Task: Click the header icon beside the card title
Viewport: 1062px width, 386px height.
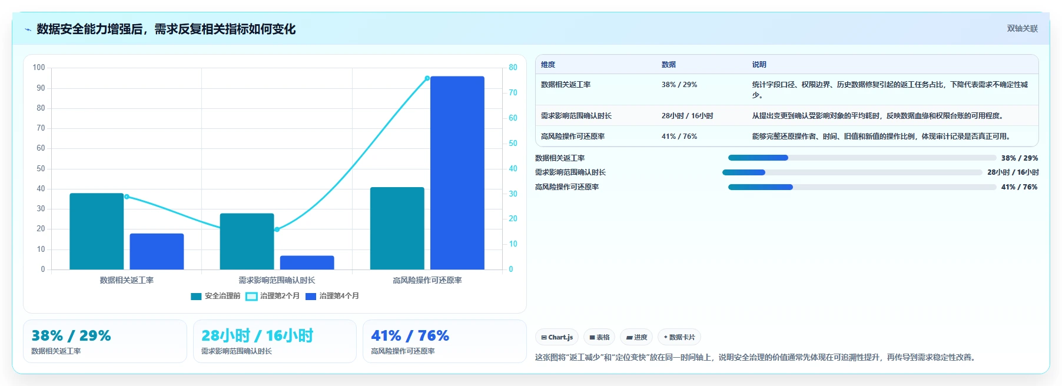Action: [28, 29]
